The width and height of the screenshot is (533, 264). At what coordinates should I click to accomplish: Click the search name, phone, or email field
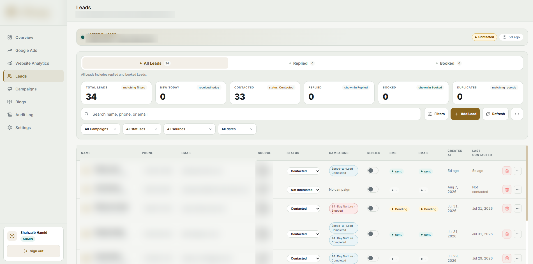tap(251, 114)
